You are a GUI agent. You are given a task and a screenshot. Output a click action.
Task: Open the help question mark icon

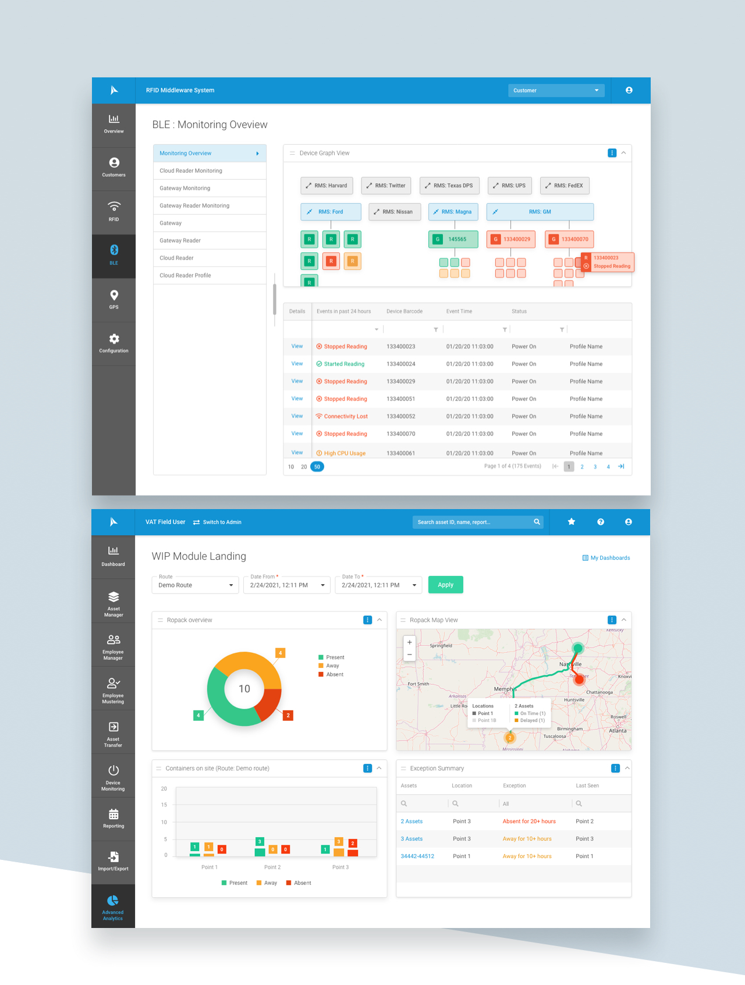[601, 522]
